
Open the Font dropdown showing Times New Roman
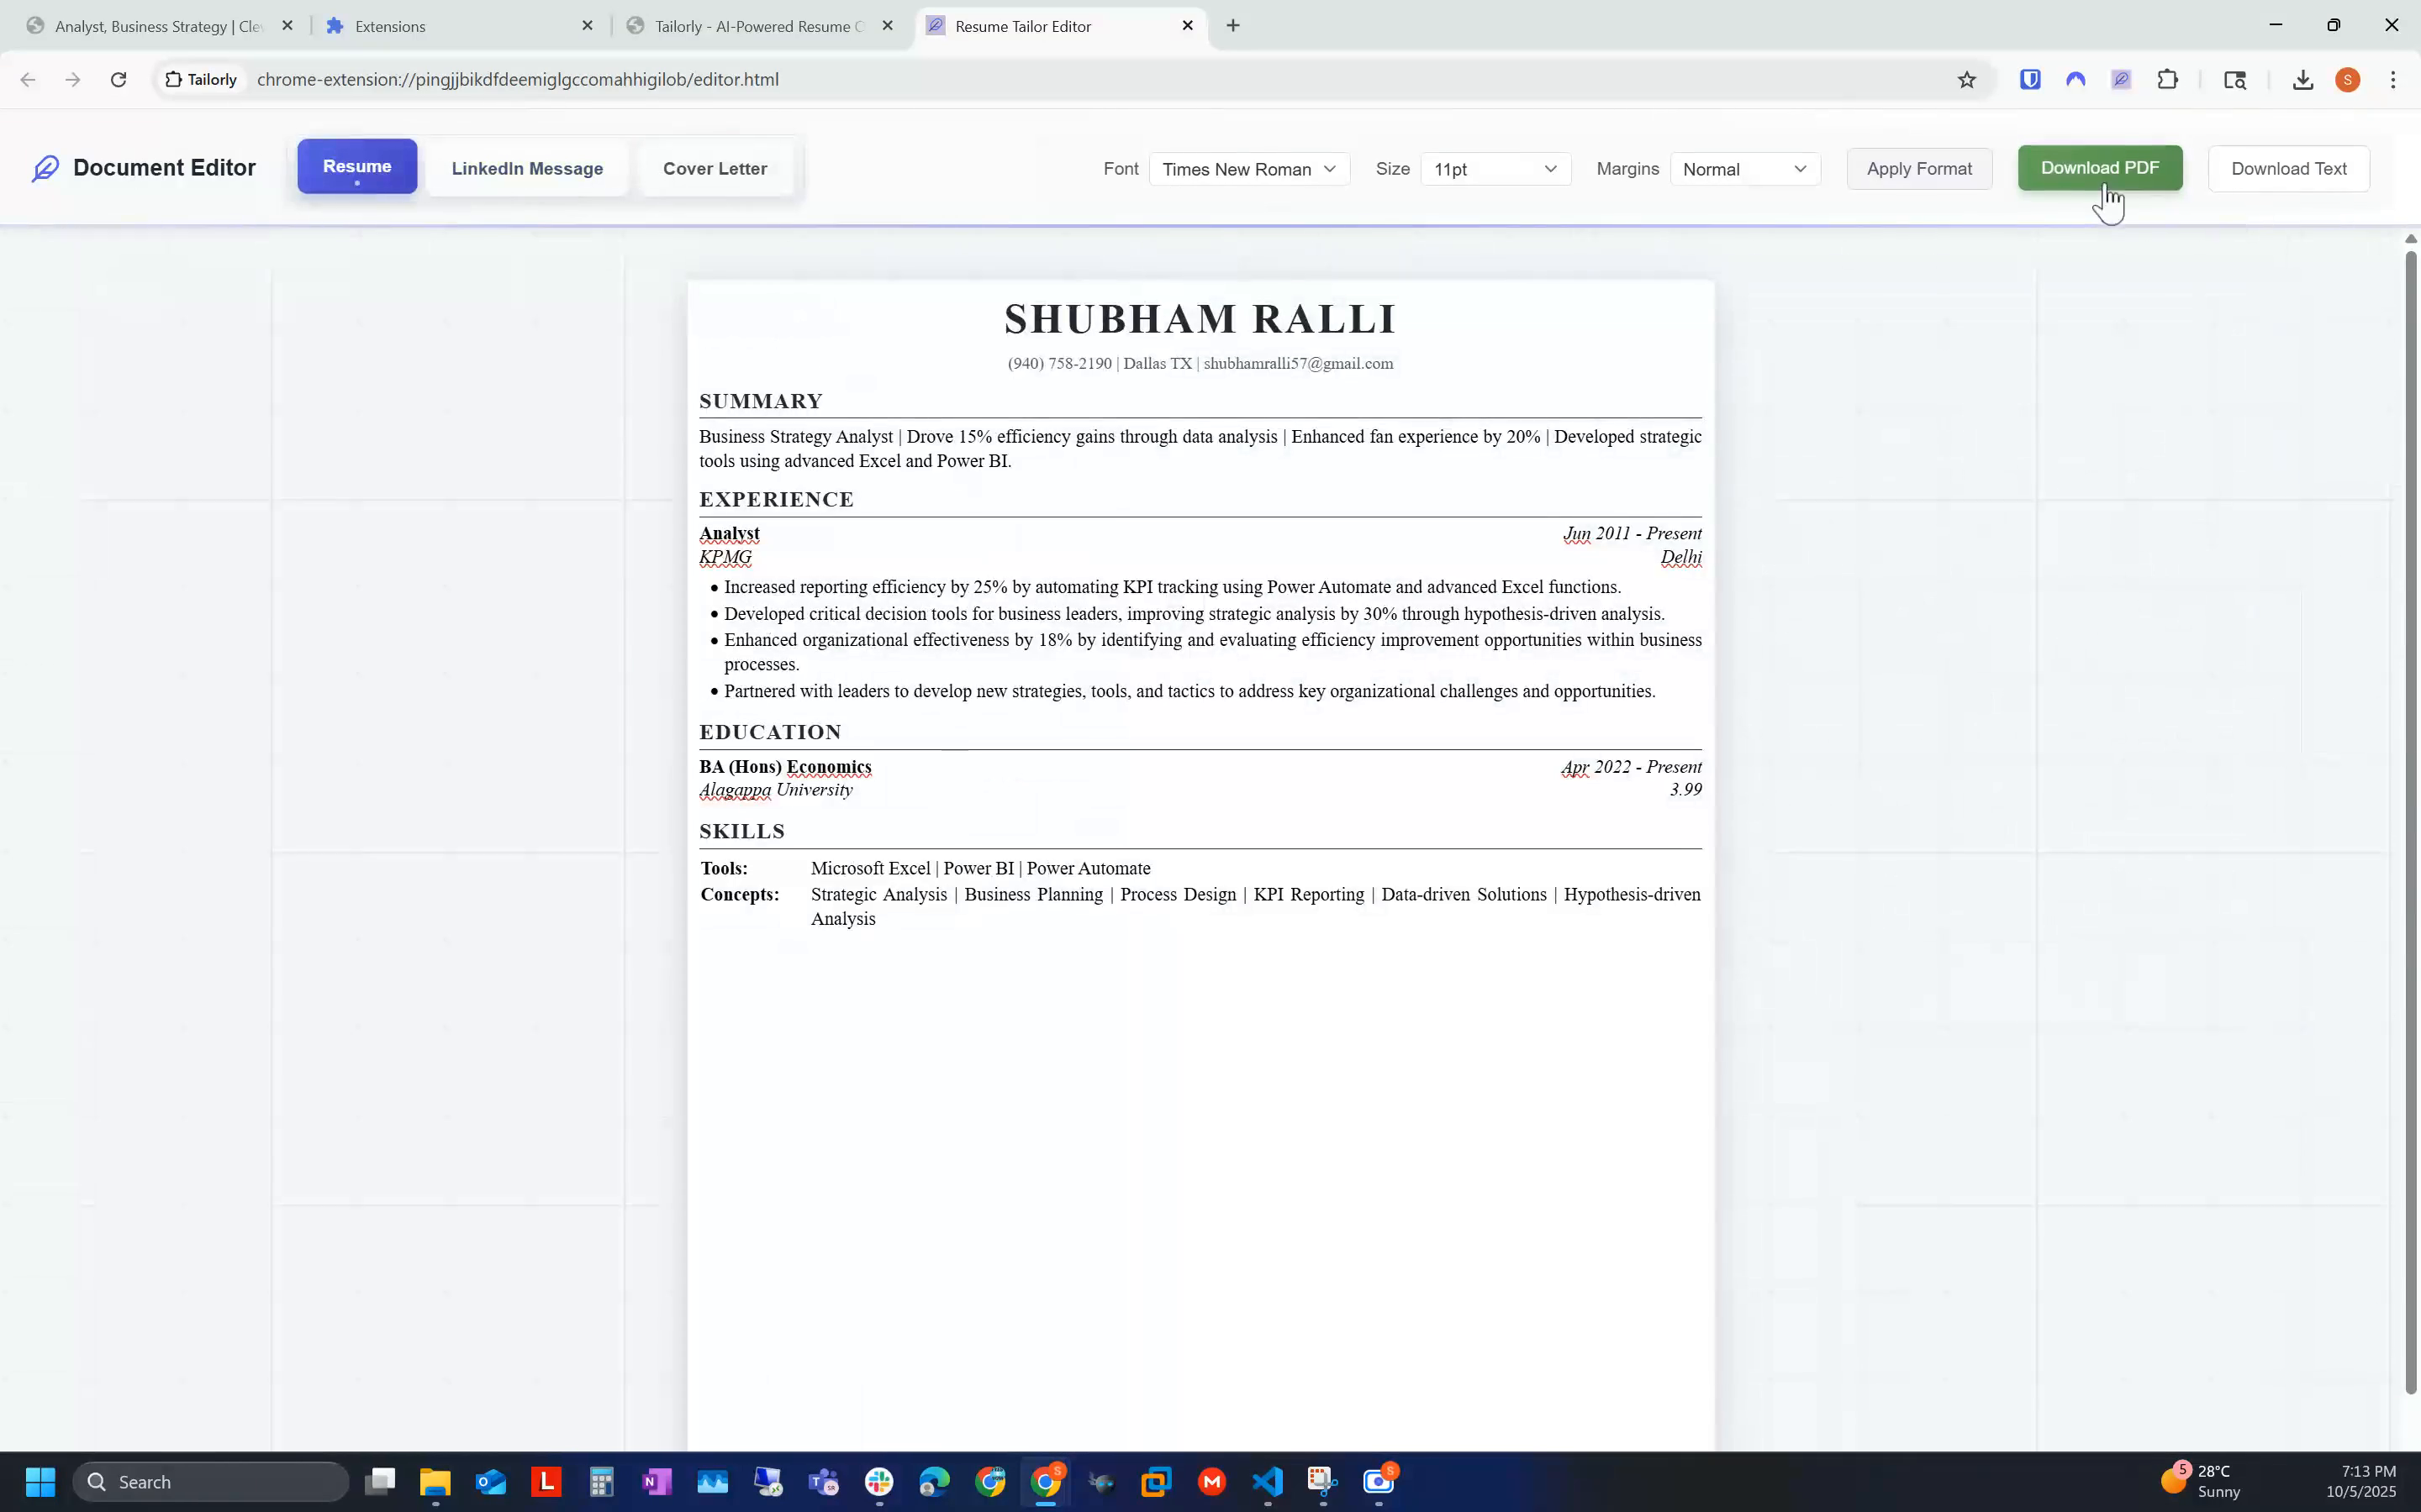point(1248,169)
